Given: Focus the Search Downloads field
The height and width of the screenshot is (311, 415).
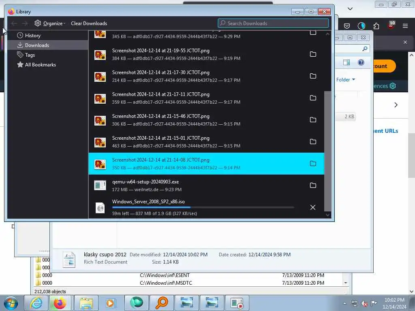Looking at the screenshot, I should click(x=273, y=23).
